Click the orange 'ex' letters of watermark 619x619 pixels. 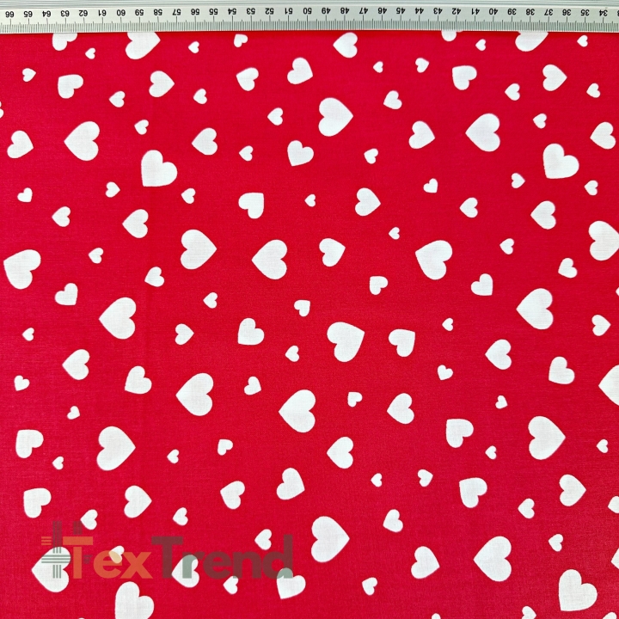coord(121,566)
